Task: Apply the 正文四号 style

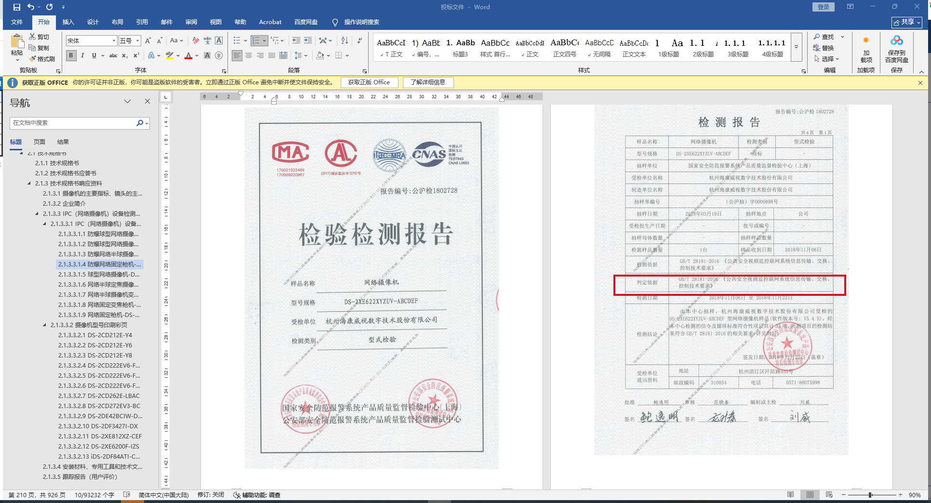Action: pos(565,48)
